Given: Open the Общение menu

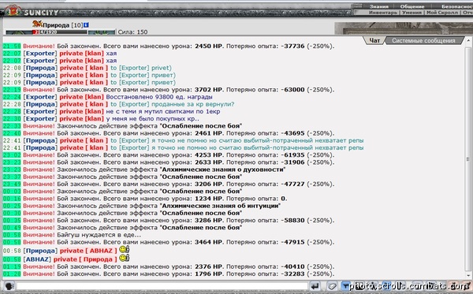Looking at the screenshot, I should click(412, 6).
